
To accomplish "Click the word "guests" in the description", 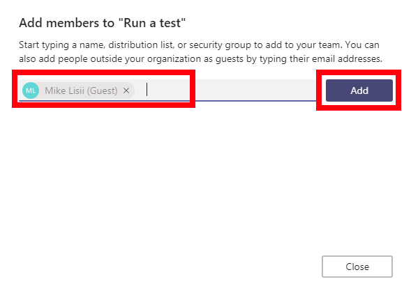I will [230, 59].
